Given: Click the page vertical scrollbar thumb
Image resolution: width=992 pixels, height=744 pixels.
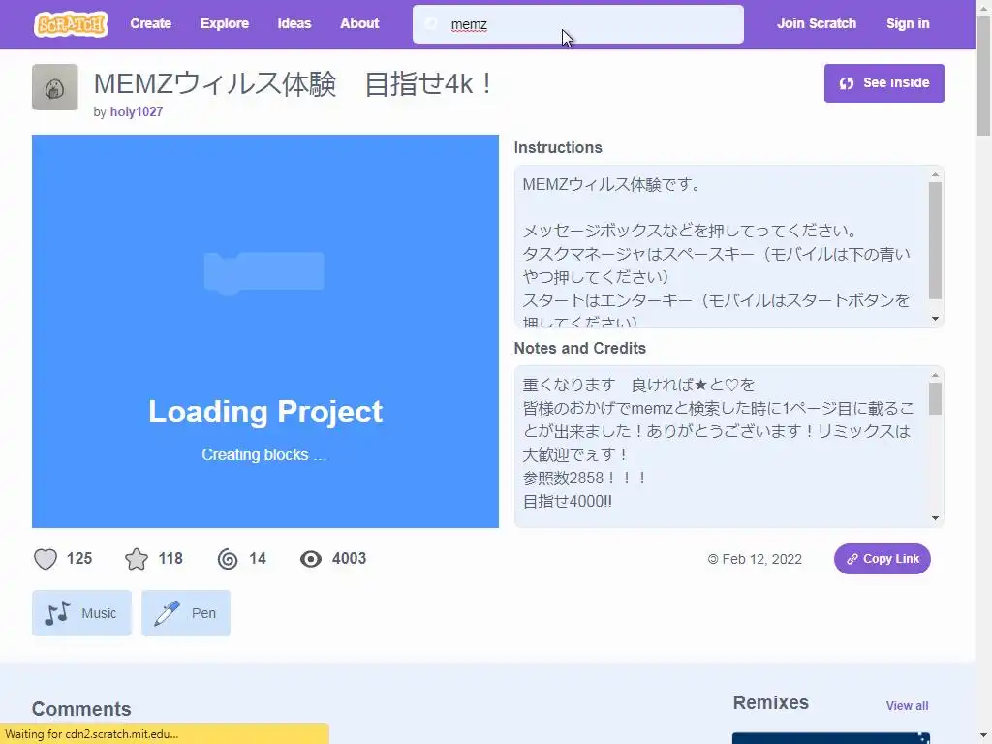Looking at the screenshot, I should point(983,77).
